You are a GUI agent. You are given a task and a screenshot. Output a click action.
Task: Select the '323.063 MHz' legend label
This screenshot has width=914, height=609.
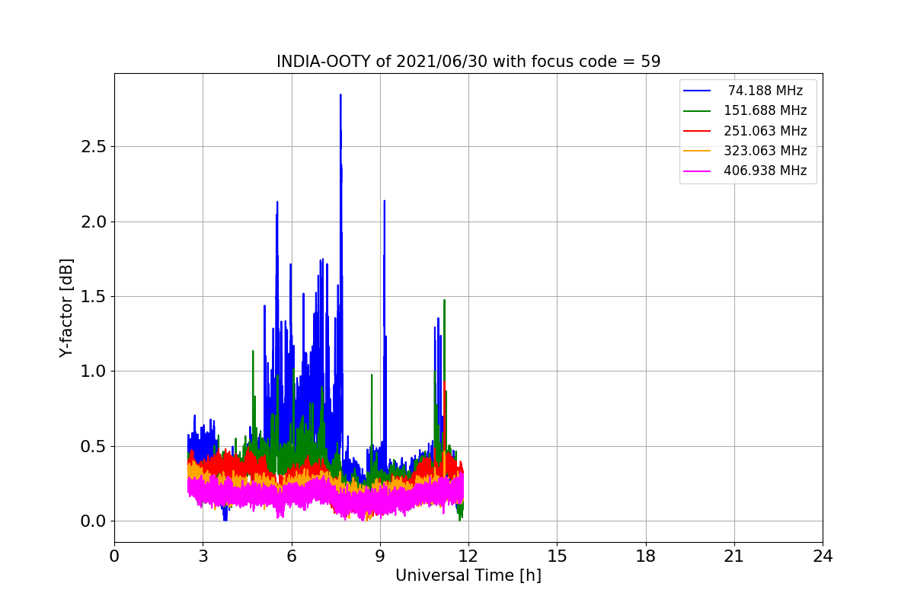pos(765,151)
